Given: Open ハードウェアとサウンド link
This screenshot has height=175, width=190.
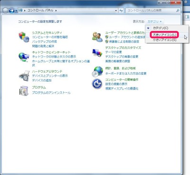Looking at the screenshot, I should (x=47, y=71).
